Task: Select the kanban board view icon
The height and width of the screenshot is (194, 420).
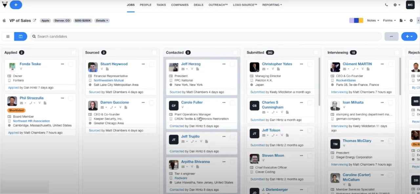Action: coord(21,37)
